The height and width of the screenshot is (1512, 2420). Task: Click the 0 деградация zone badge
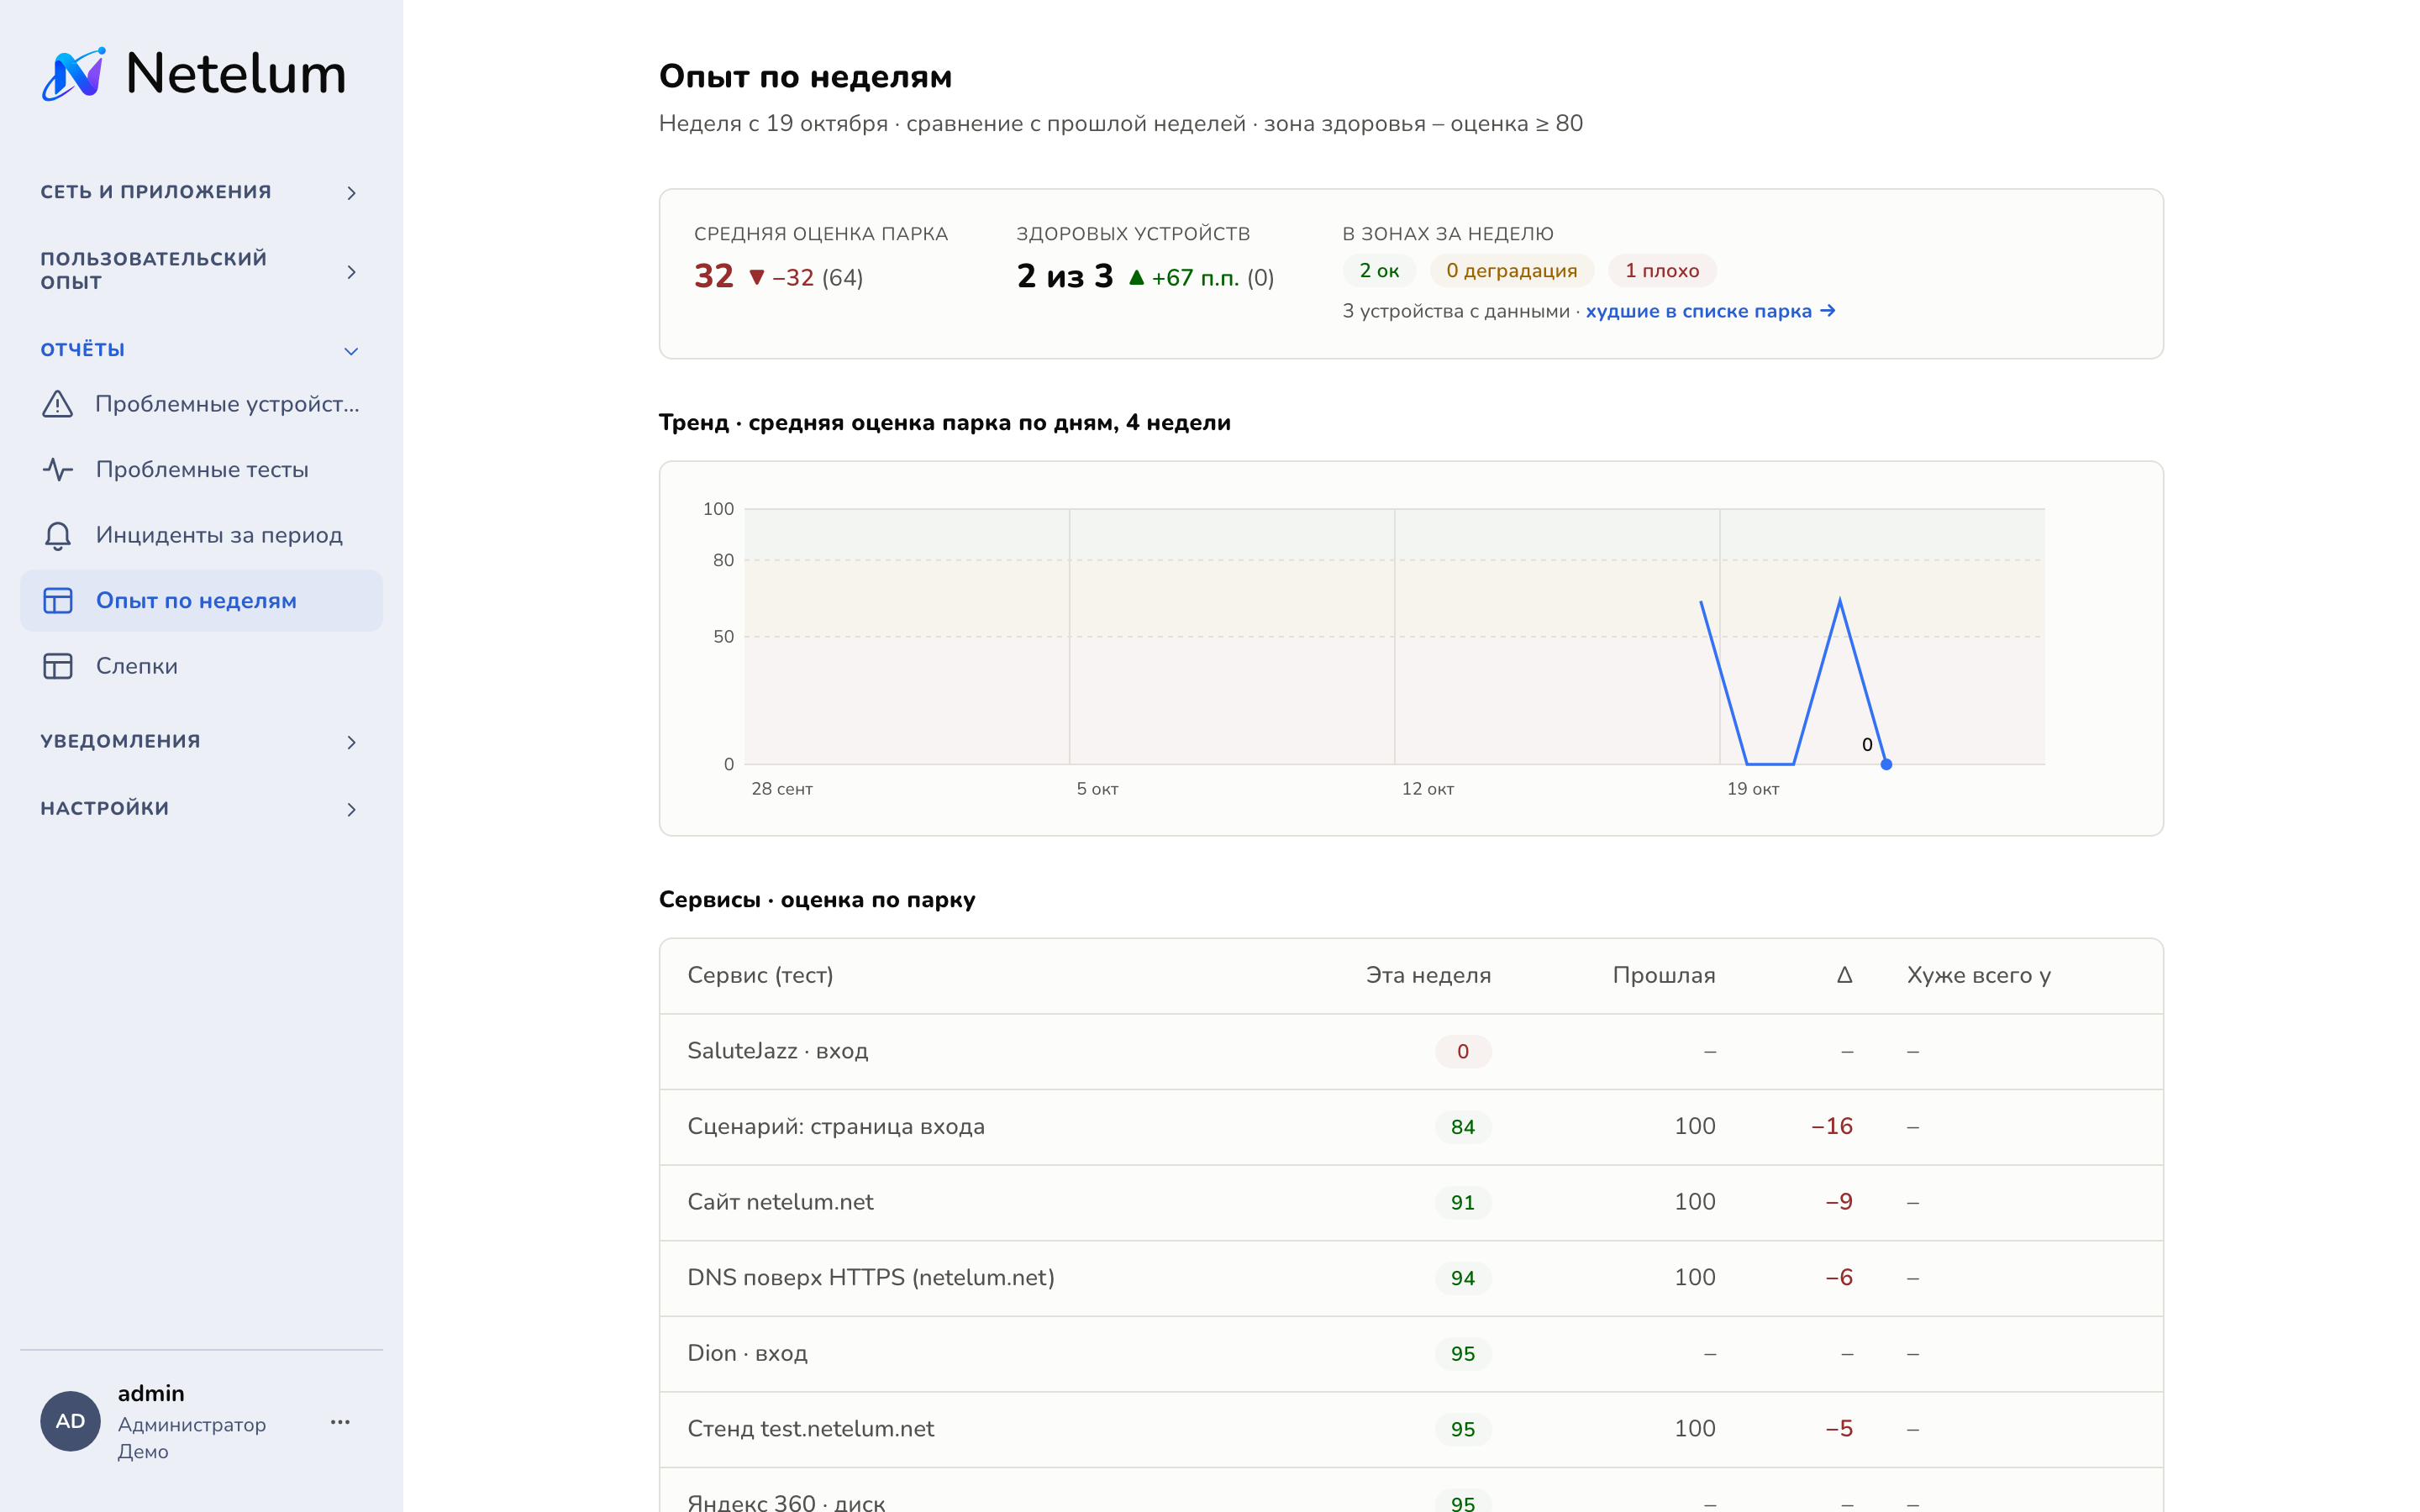[x=1511, y=271]
